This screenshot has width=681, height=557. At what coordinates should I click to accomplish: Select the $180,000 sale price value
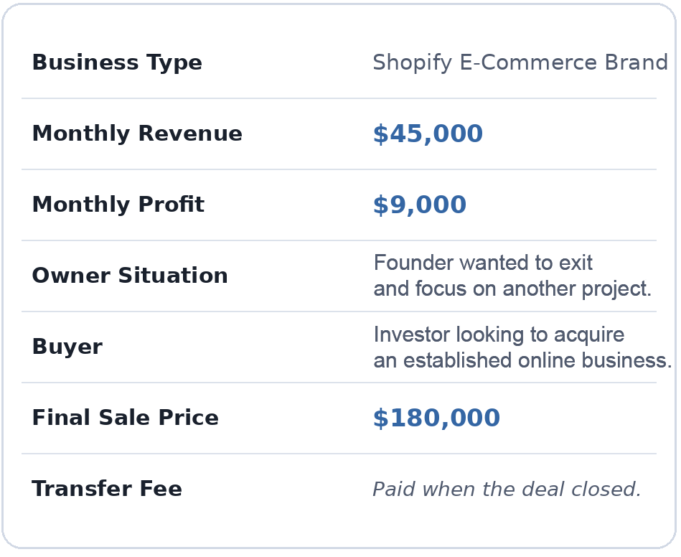pyautogui.click(x=436, y=418)
